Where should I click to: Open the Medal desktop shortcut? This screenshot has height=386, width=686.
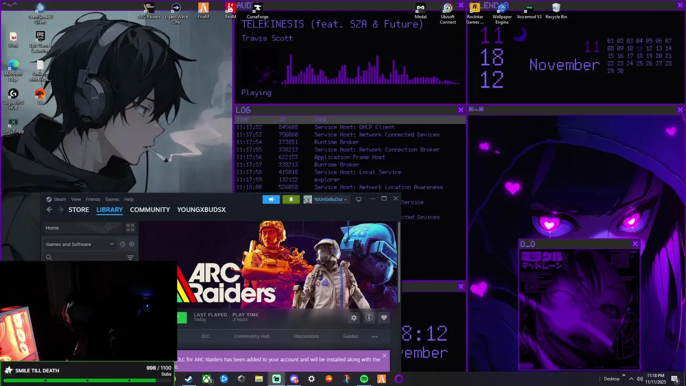coord(421,11)
